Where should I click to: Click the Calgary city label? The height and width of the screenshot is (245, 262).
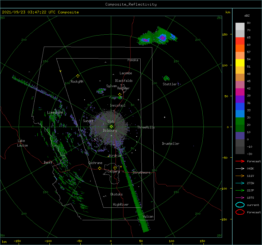tap(114, 171)
